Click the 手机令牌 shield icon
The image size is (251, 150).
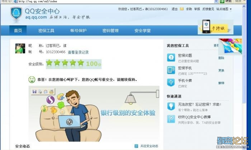click(171, 83)
